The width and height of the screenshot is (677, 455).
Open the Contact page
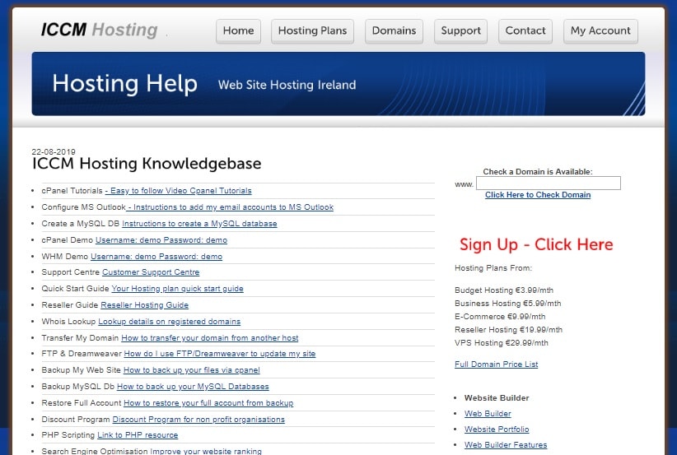click(525, 31)
